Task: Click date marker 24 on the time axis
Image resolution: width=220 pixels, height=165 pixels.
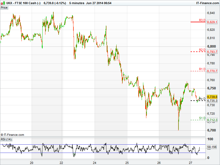Action: point(95,162)
